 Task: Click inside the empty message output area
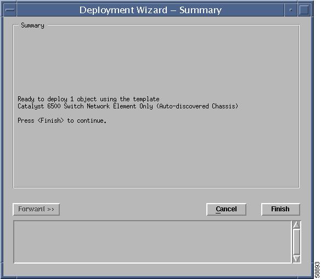click(x=153, y=242)
